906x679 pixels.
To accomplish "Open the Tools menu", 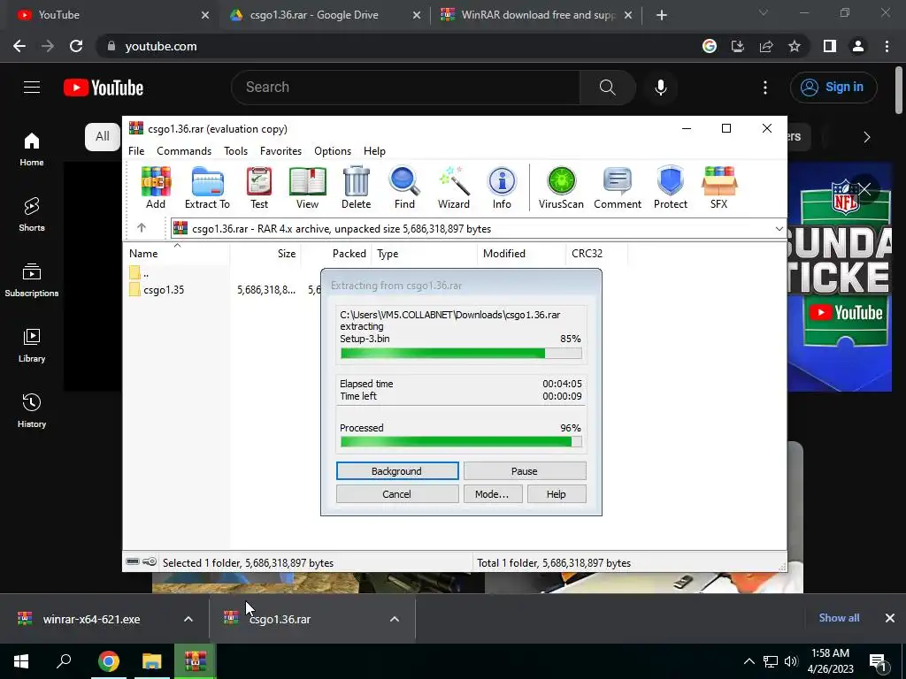I will tap(235, 150).
